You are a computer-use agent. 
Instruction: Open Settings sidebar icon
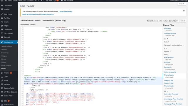click(x=2, y=85)
